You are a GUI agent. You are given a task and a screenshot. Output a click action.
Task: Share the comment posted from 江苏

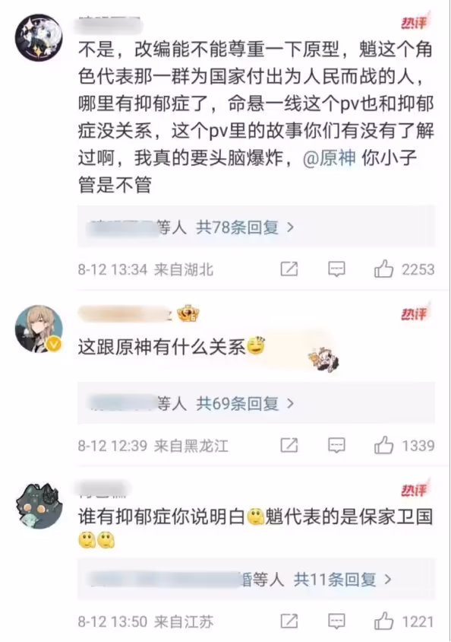click(289, 621)
